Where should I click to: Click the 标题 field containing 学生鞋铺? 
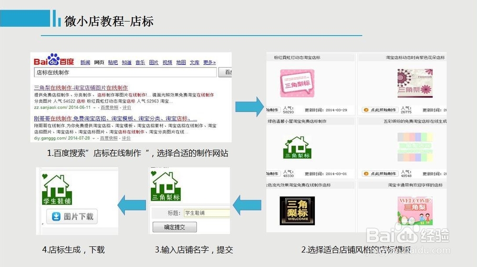pos(207,213)
